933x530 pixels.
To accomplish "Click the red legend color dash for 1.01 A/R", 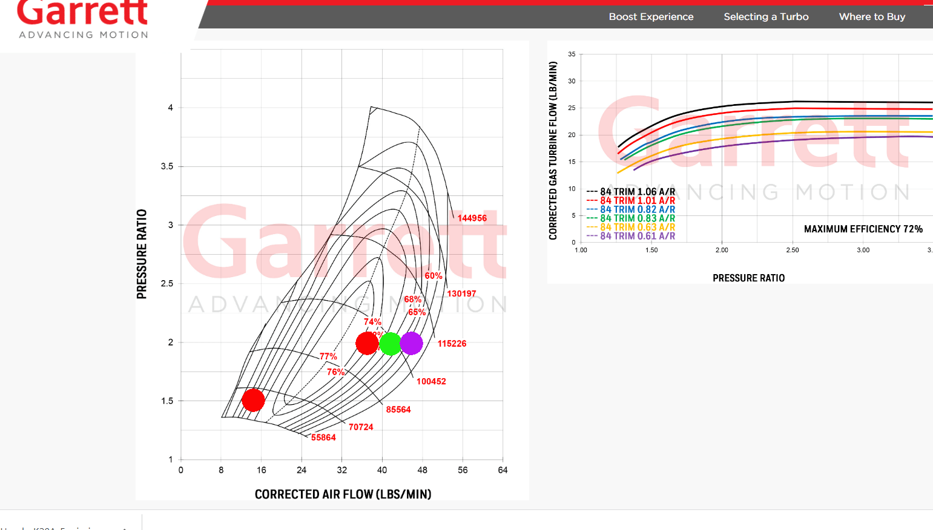I will (x=592, y=200).
